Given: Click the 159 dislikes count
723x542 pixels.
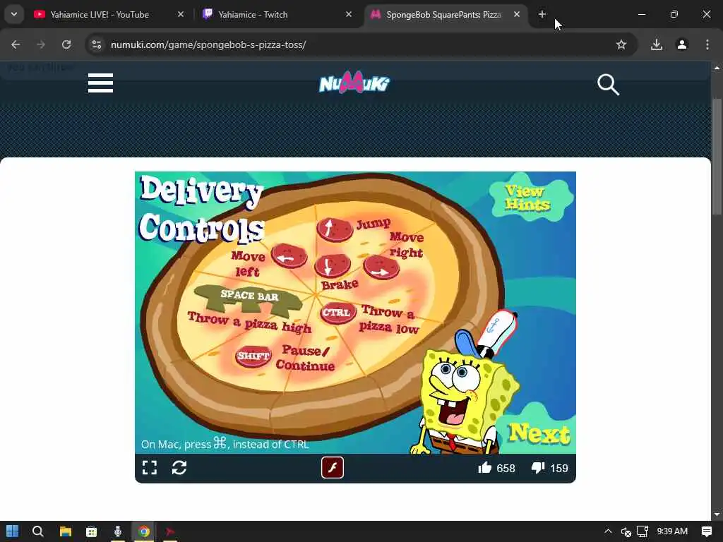Looking at the screenshot, I should tap(559, 469).
